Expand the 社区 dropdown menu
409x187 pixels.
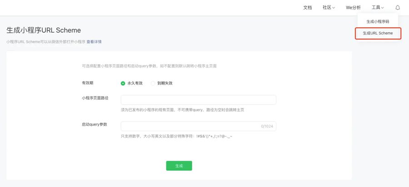point(329,8)
